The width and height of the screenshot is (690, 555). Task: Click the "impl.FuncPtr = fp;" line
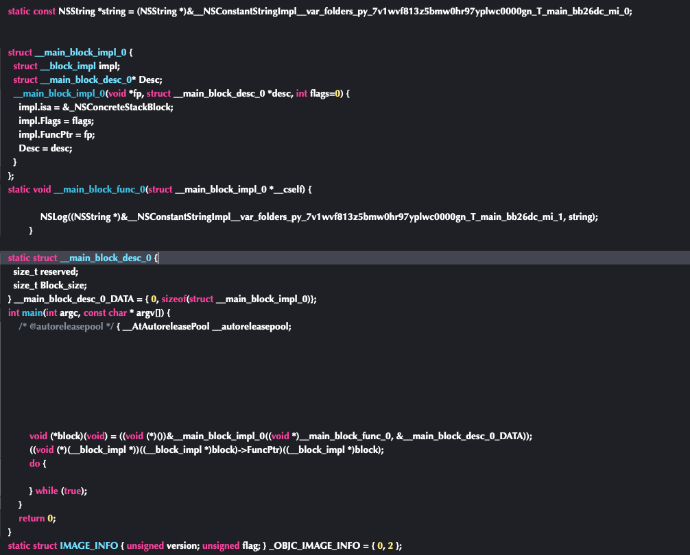pos(56,134)
